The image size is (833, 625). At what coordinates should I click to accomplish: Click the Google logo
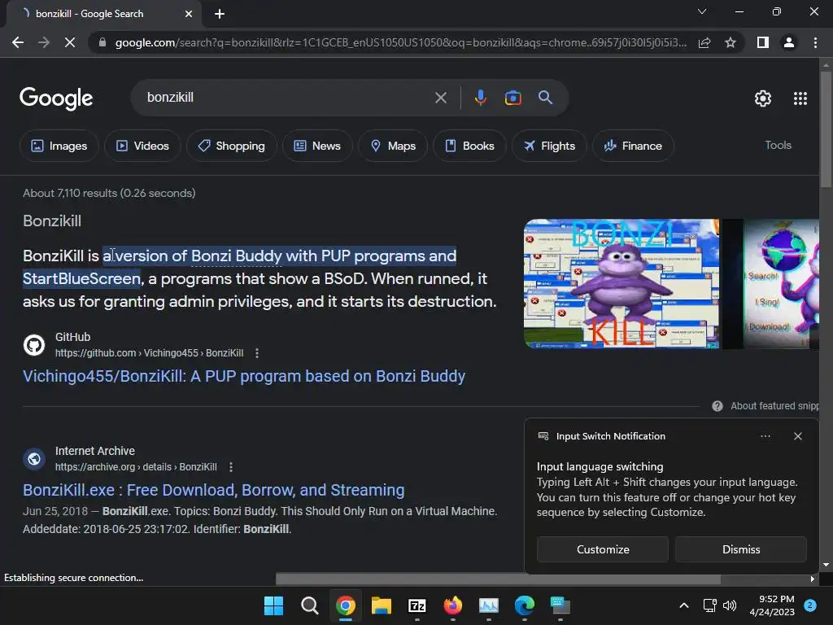[x=56, y=98]
